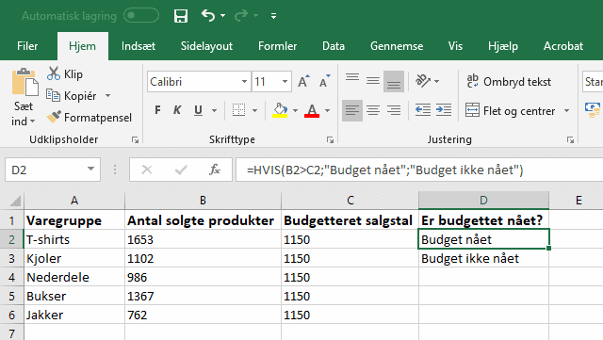Expand the font size 11 dropdown

tap(285, 82)
